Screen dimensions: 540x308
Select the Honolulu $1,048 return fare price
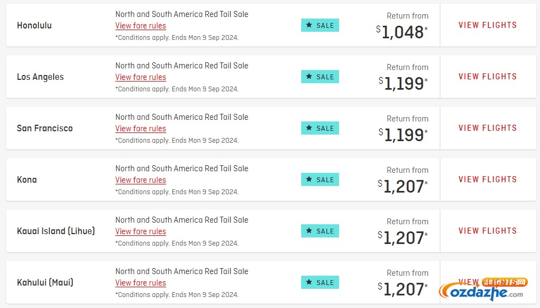(402, 32)
